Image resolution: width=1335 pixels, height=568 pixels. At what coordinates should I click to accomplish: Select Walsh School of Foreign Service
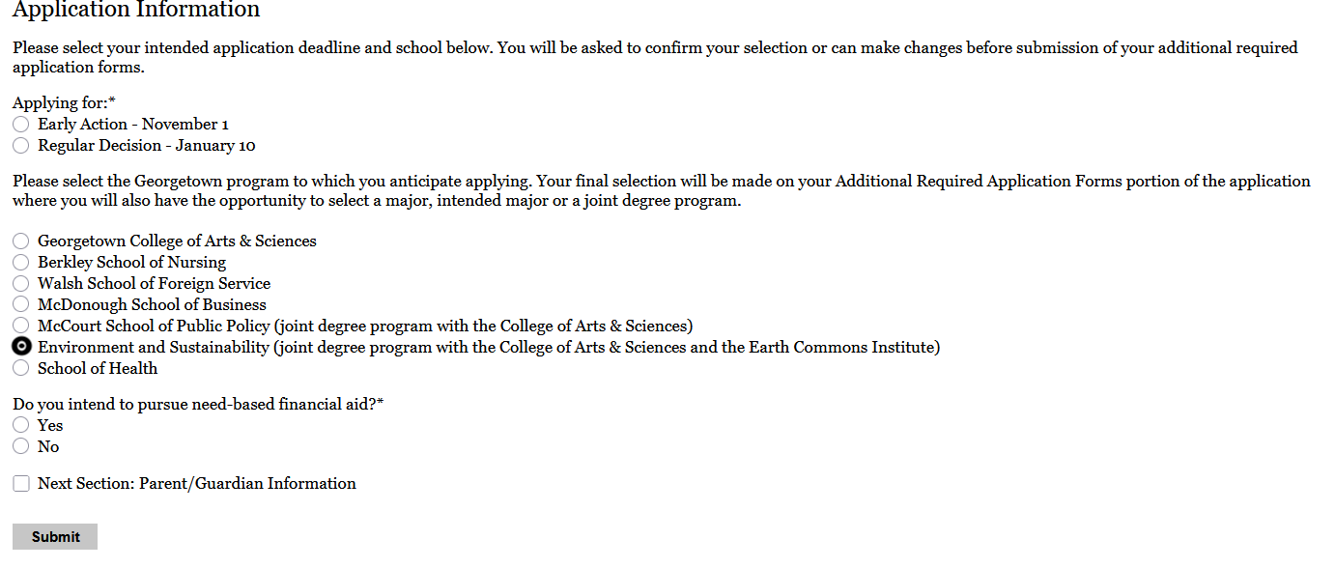(x=20, y=283)
